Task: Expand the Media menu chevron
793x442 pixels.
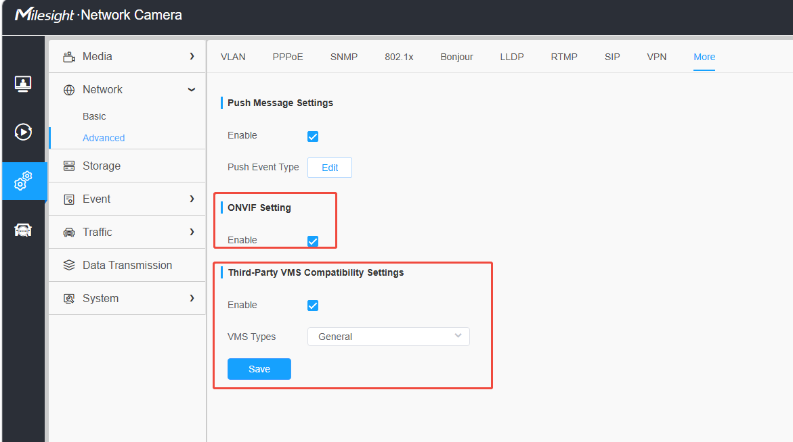Action: [192, 57]
